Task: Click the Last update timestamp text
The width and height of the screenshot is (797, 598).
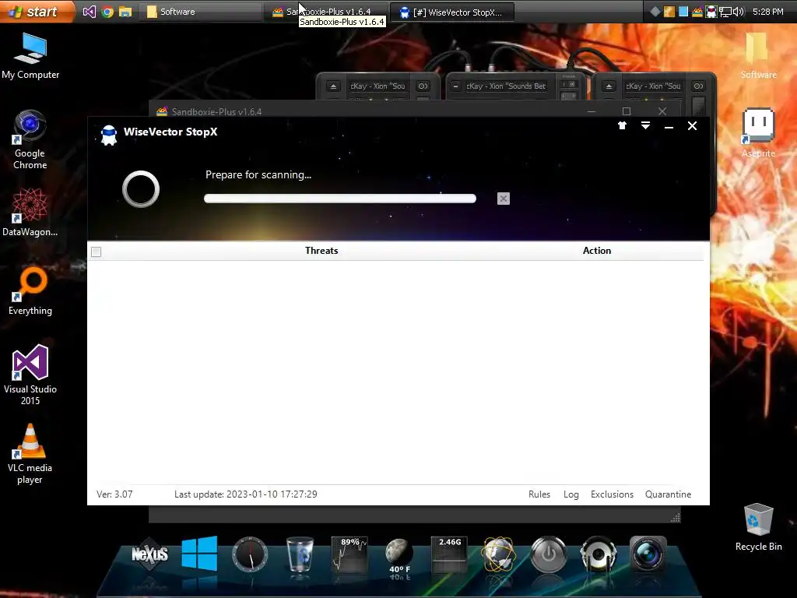Action: (x=245, y=494)
